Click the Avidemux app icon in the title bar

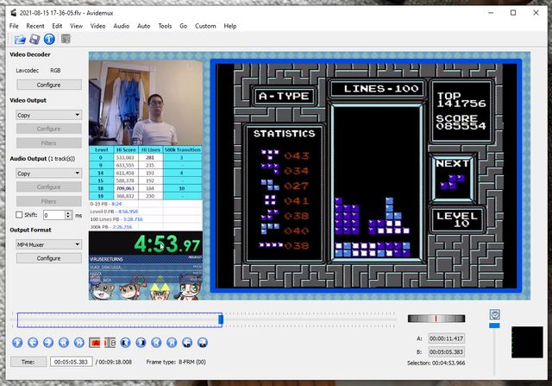(x=14, y=13)
